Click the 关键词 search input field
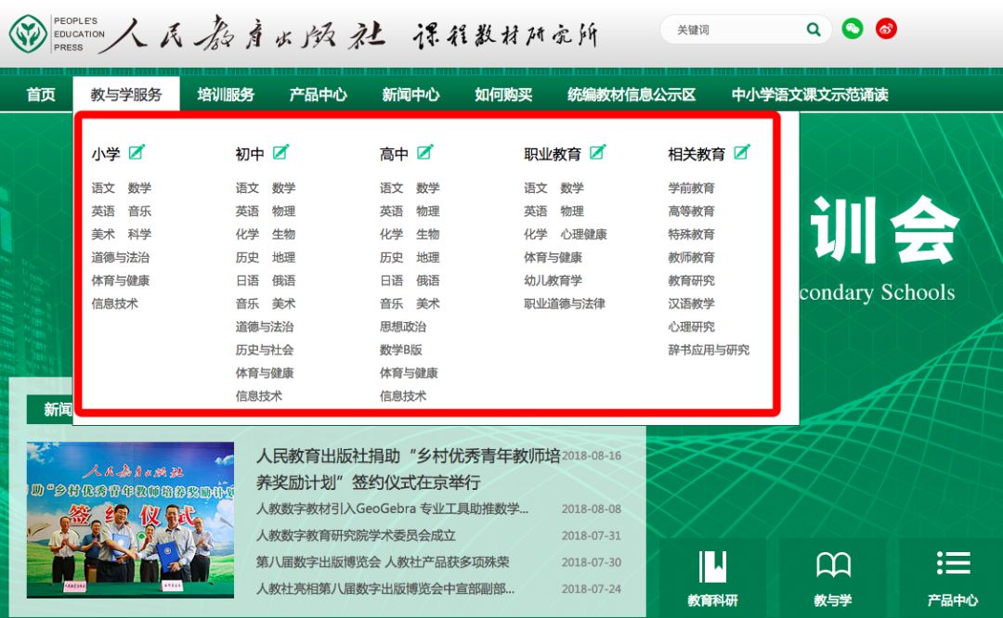Screen dimensions: 1003x618 pyautogui.click(x=734, y=29)
